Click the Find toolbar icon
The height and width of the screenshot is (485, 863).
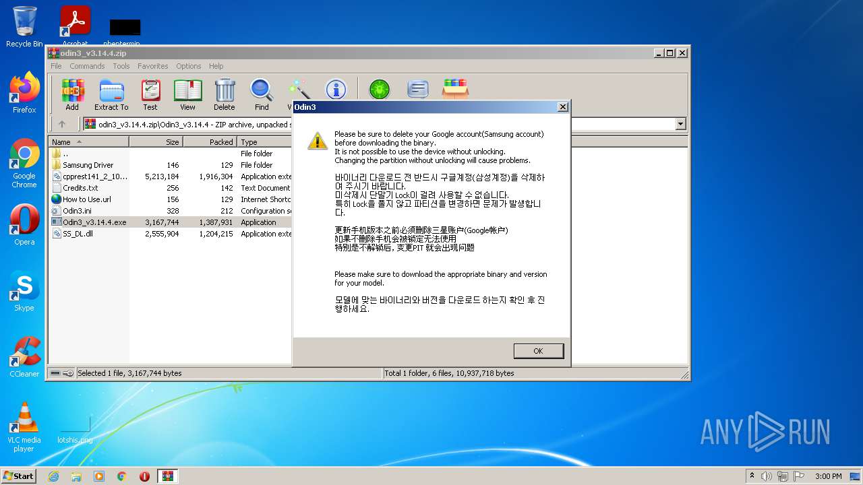click(x=262, y=94)
